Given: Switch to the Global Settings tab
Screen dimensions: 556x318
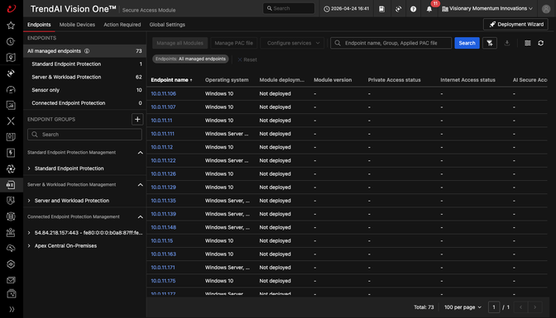Looking at the screenshot, I should 167,25.
